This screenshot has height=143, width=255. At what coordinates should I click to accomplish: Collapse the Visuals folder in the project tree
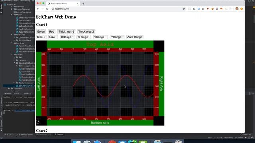click(12, 54)
